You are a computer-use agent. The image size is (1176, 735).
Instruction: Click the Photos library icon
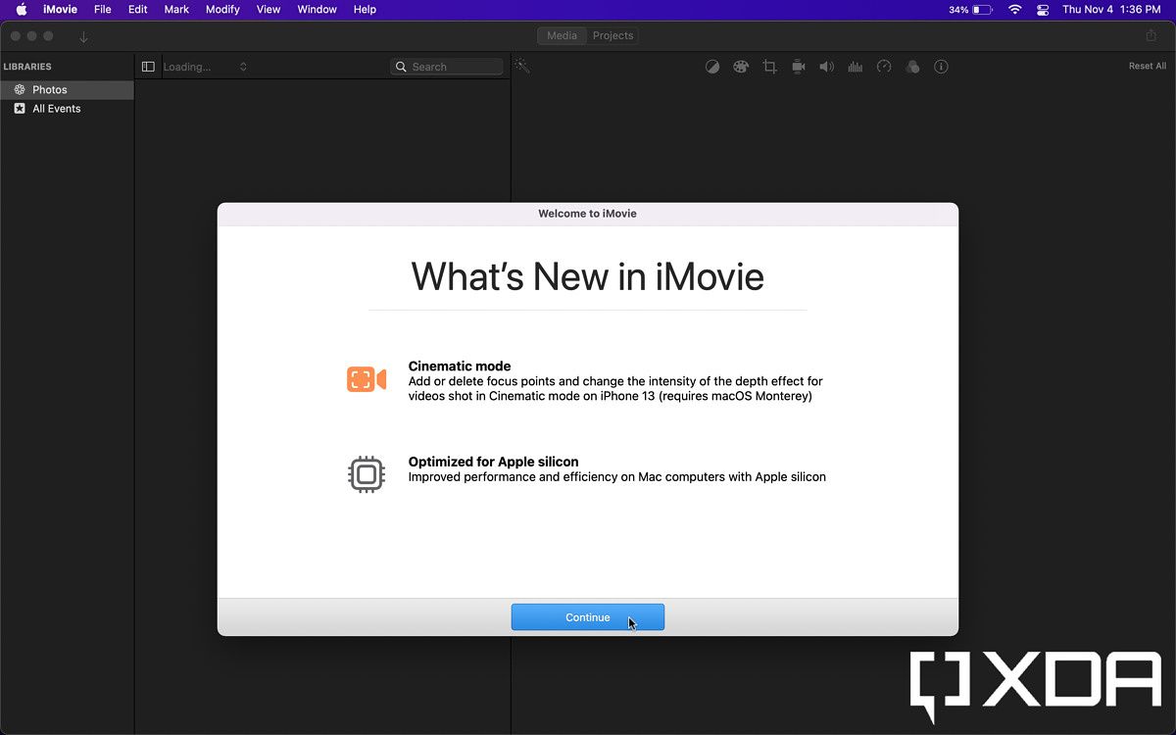tap(20, 89)
